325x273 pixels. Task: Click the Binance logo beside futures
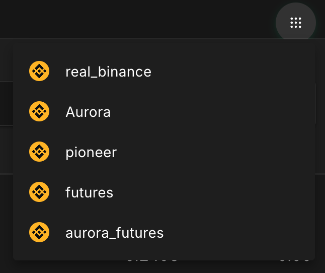pos(39,192)
